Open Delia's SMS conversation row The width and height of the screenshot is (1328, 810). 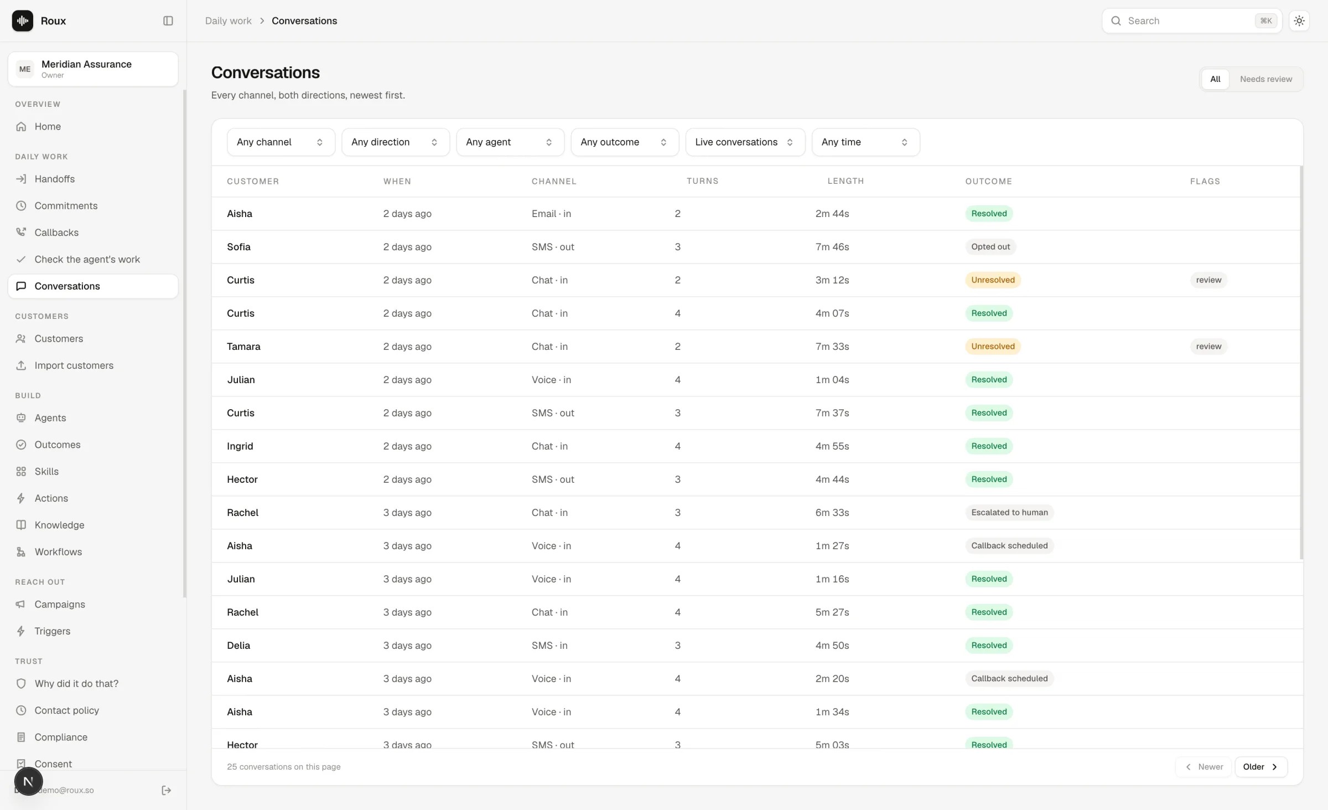(x=756, y=646)
